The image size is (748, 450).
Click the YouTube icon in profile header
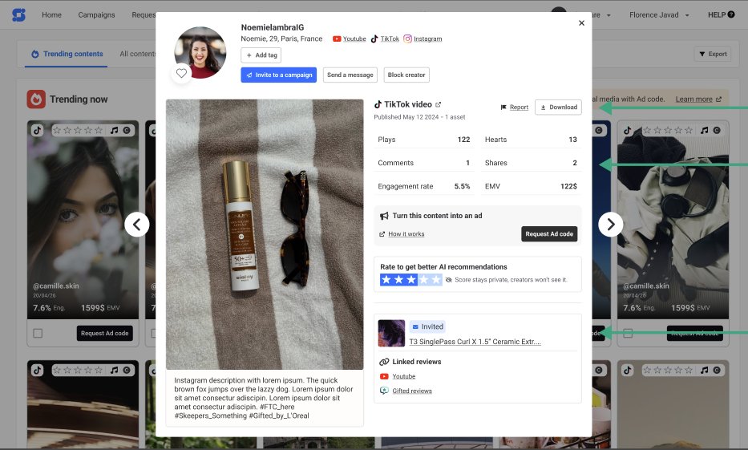pos(337,39)
